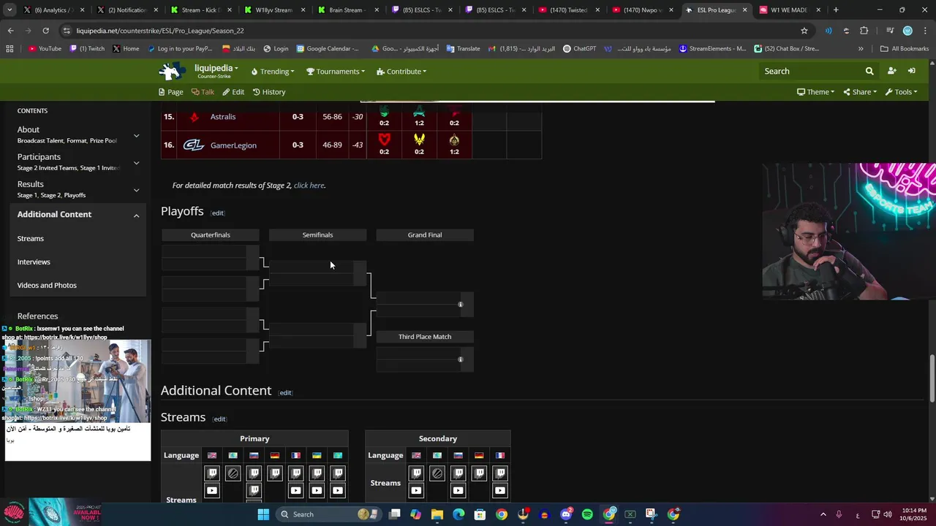Screen dimensions: 936x526
Task: Open the Russian YouTube stream in Secondary table
Action: [x=458, y=490]
